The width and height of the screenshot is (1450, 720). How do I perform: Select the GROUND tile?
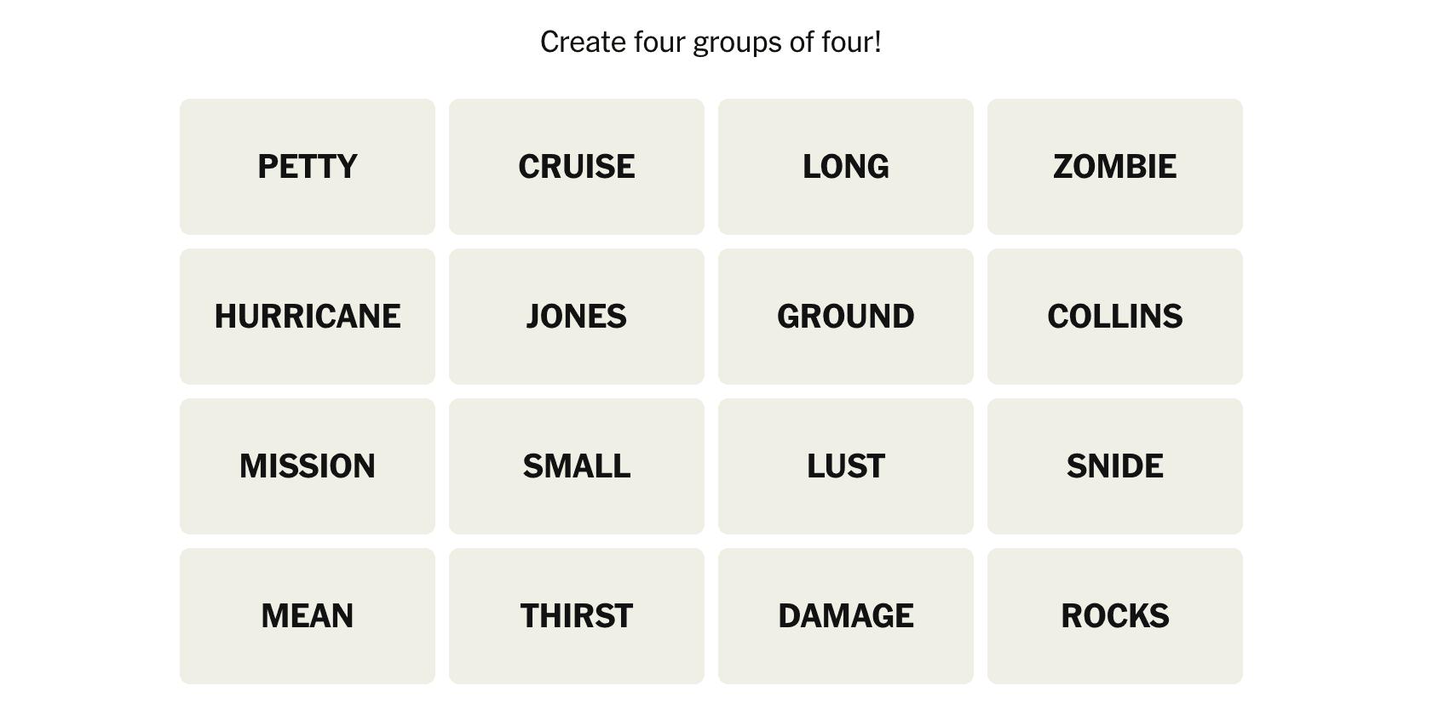click(845, 317)
